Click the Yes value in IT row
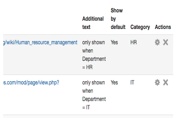Screen dimensions: 177x118 pyautogui.click(x=114, y=83)
